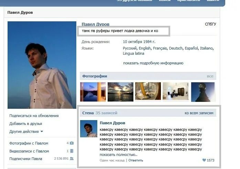
Task: Click СПбГУ university link
Action: [x=210, y=24]
